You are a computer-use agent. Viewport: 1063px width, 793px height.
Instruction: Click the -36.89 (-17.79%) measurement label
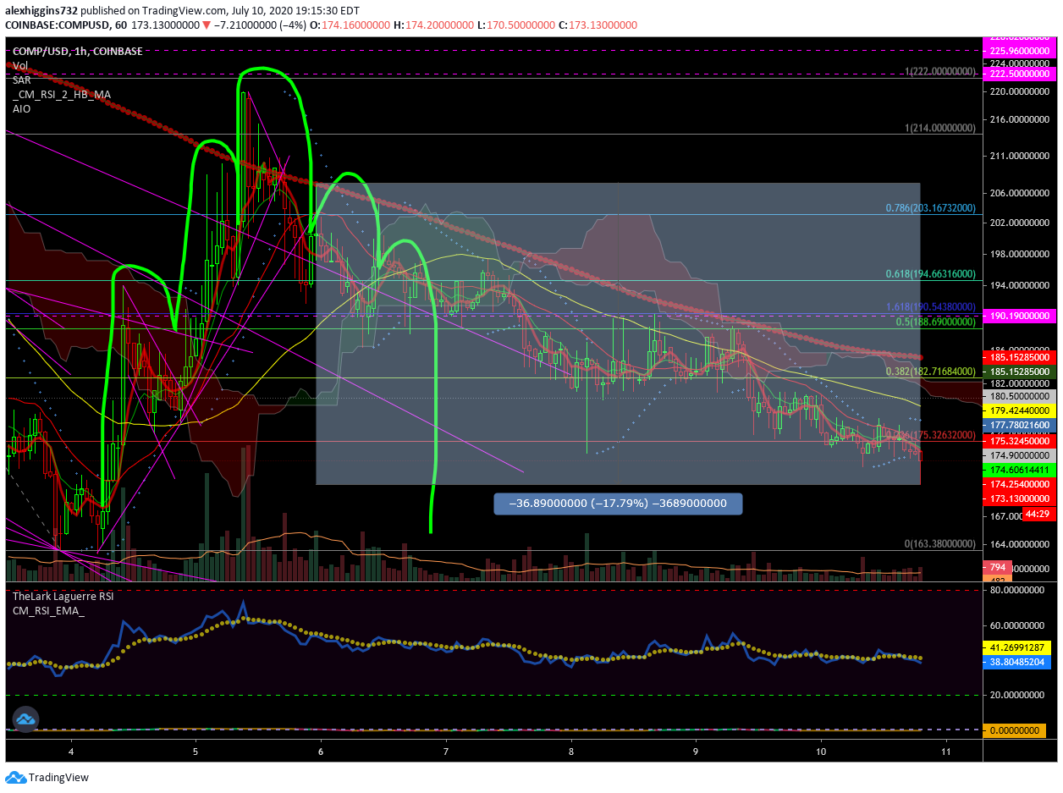[617, 504]
